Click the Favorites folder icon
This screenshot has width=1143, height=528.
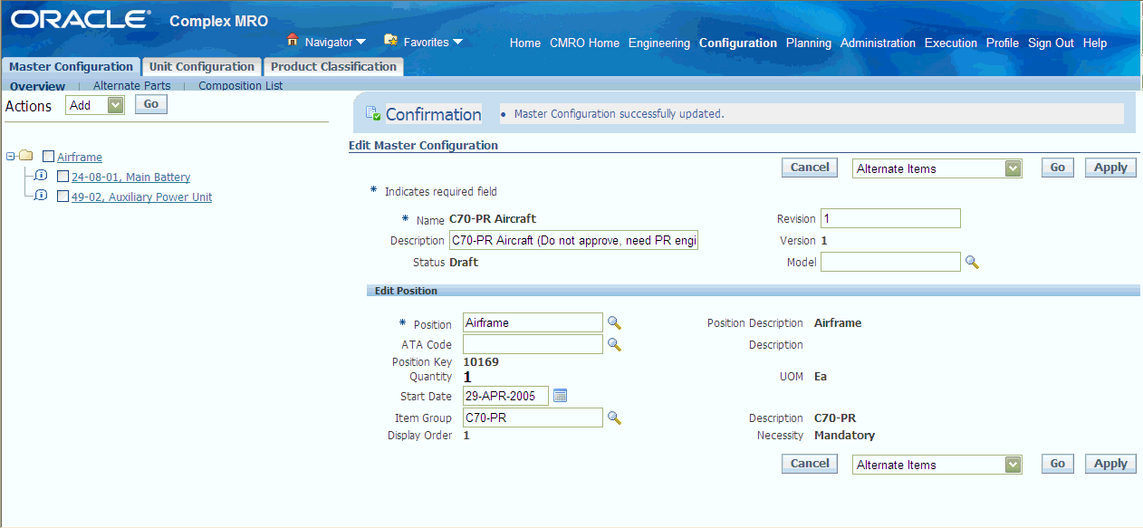point(391,41)
